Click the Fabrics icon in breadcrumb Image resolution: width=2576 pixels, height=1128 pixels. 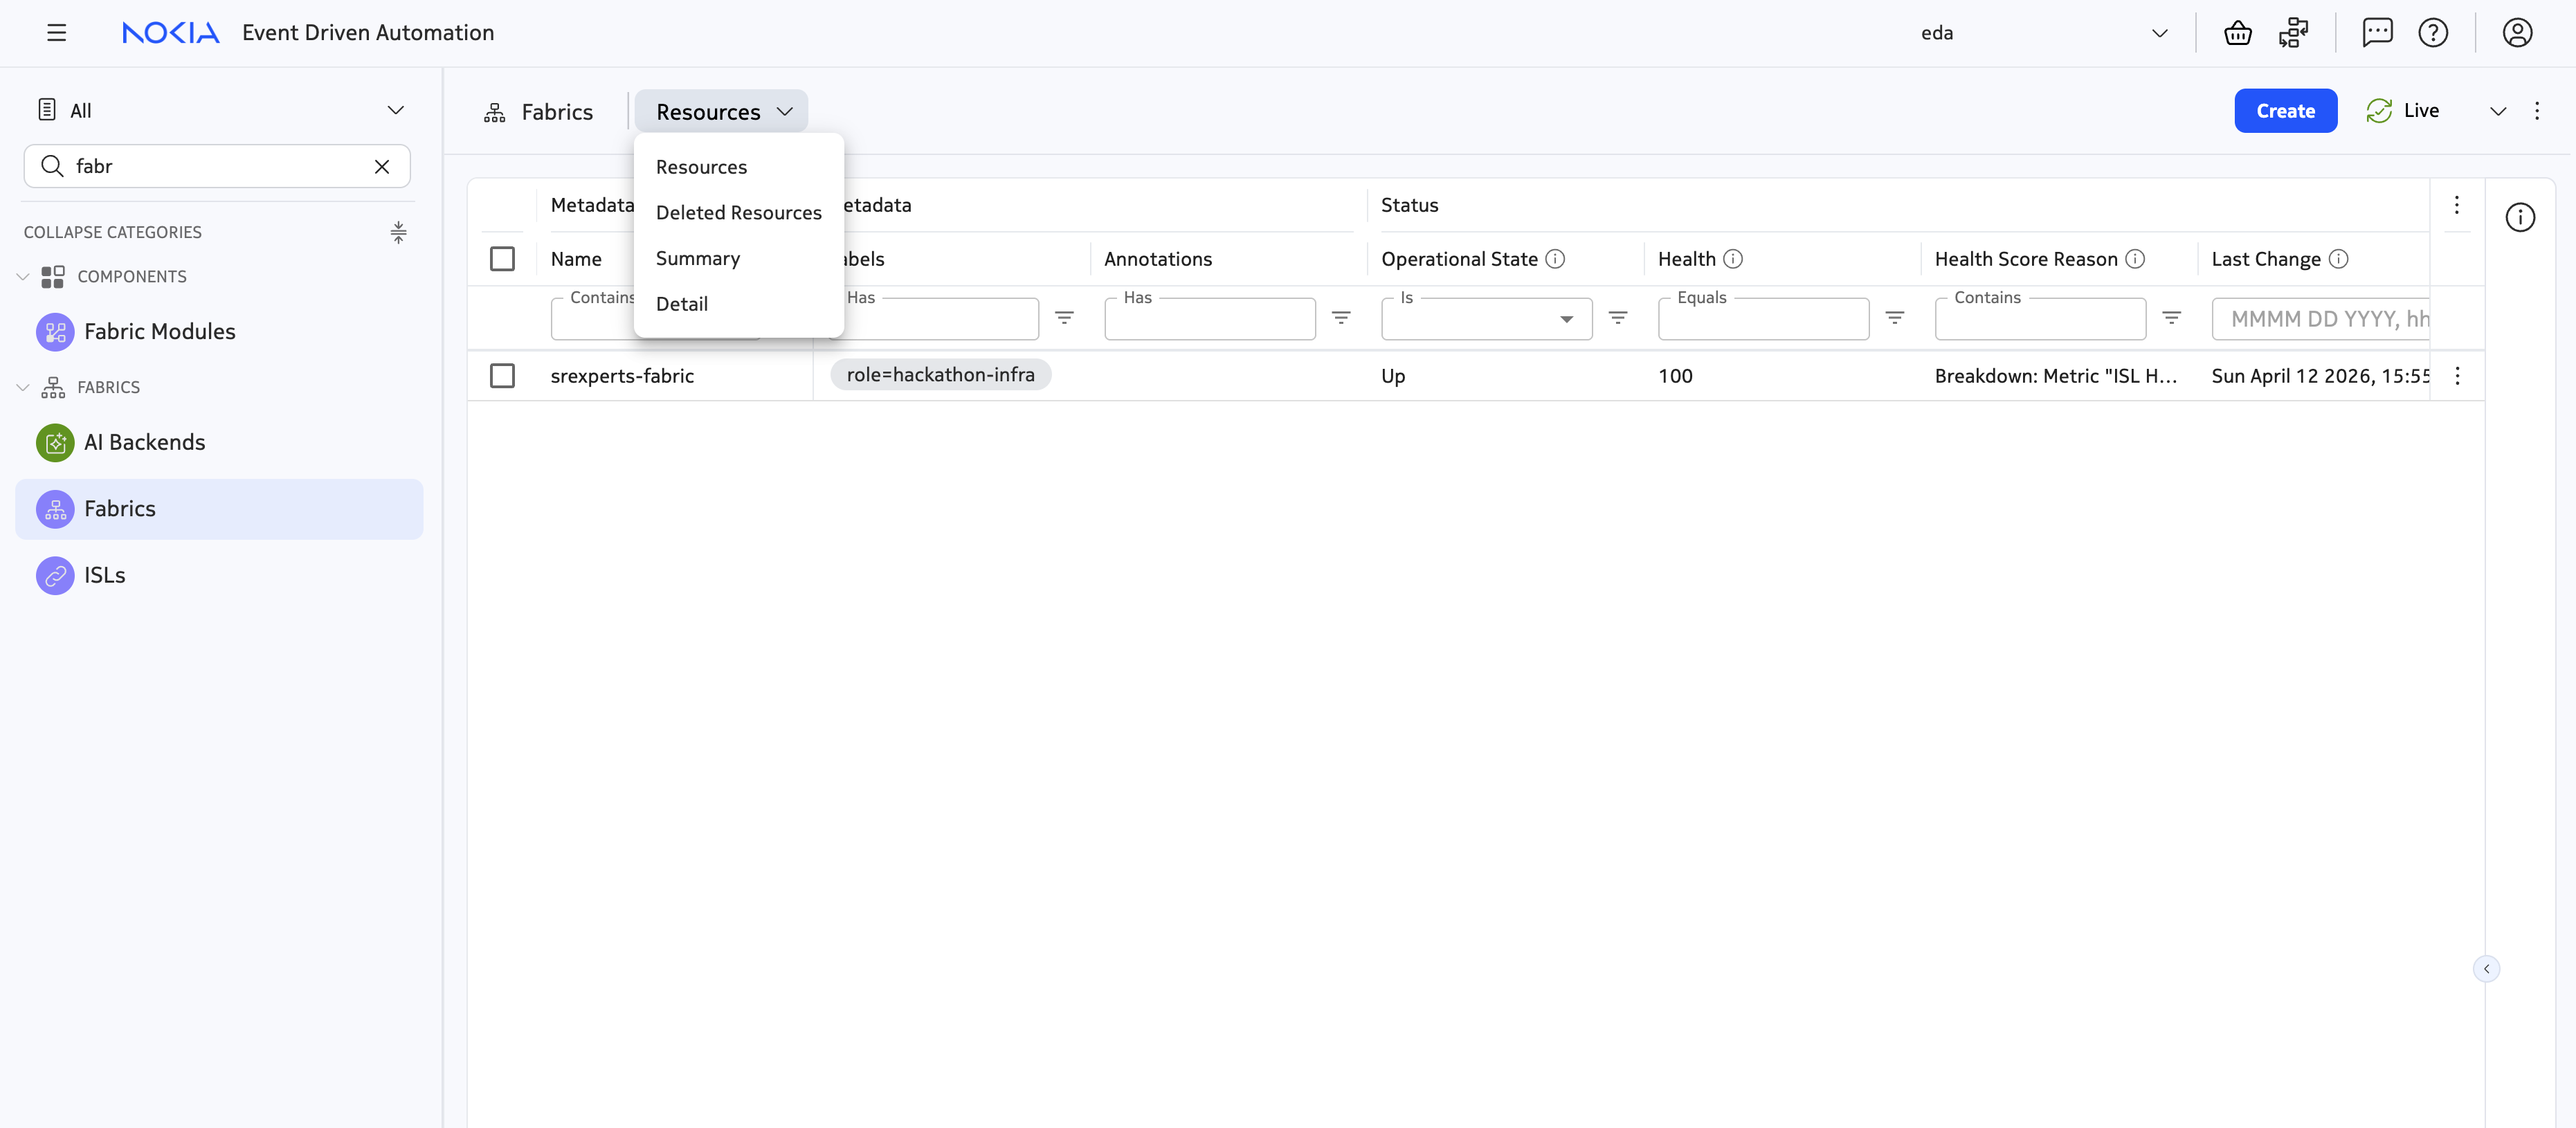pos(494,112)
